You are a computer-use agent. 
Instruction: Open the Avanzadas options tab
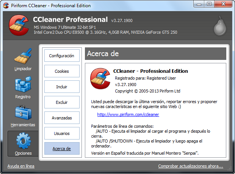62,118
